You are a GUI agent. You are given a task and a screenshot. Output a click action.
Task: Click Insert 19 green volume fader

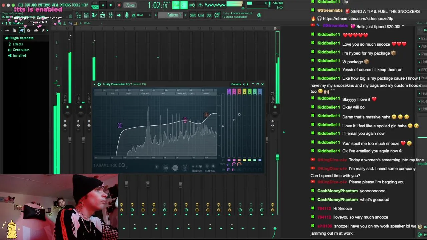(x=277, y=157)
